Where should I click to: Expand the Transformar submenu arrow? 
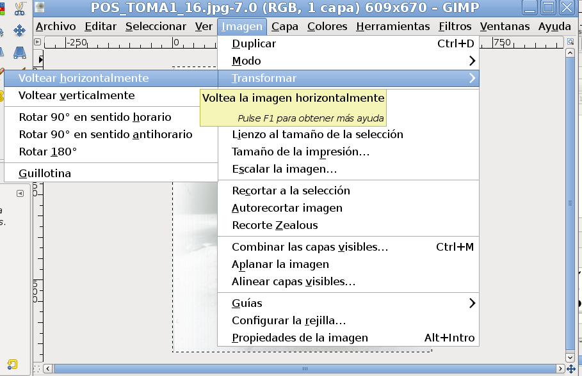pyautogui.click(x=472, y=78)
